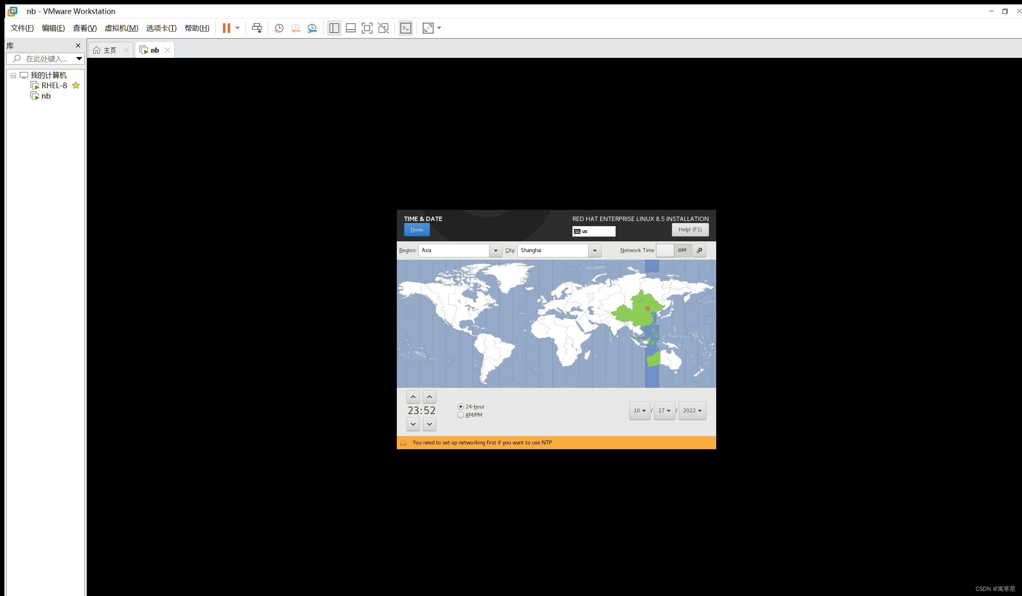Click the us keyboard layout indicator
This screenshot has height=596, width=1022.
594,231
